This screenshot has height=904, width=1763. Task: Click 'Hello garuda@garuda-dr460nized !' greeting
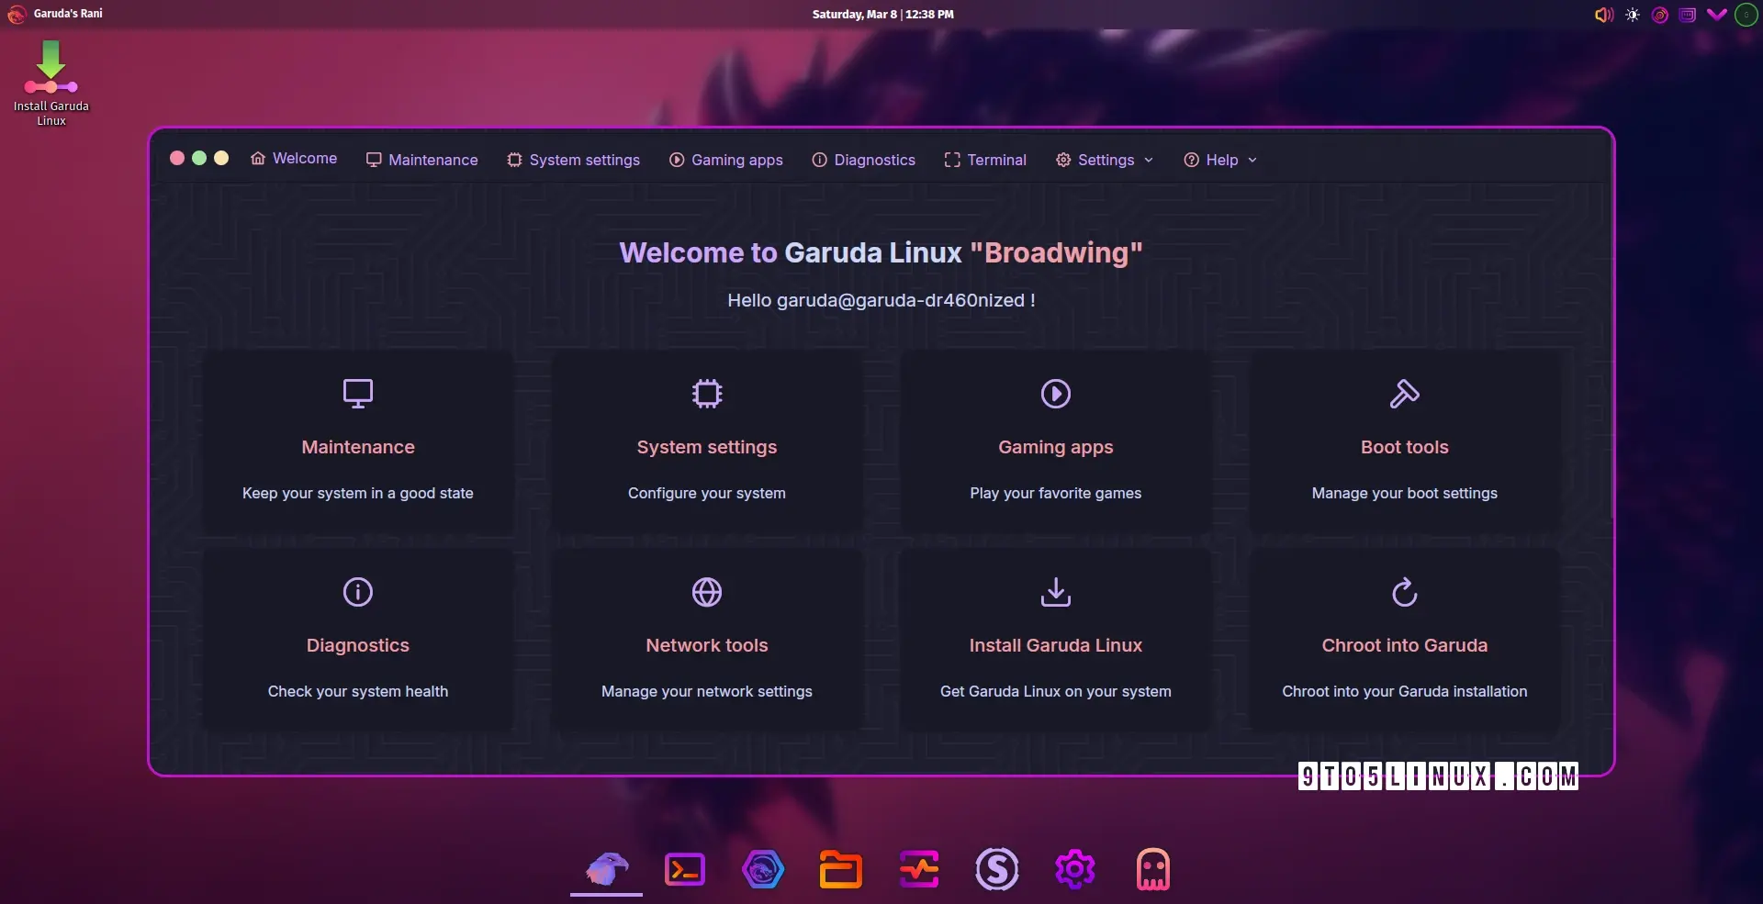[x=881, y=300]
